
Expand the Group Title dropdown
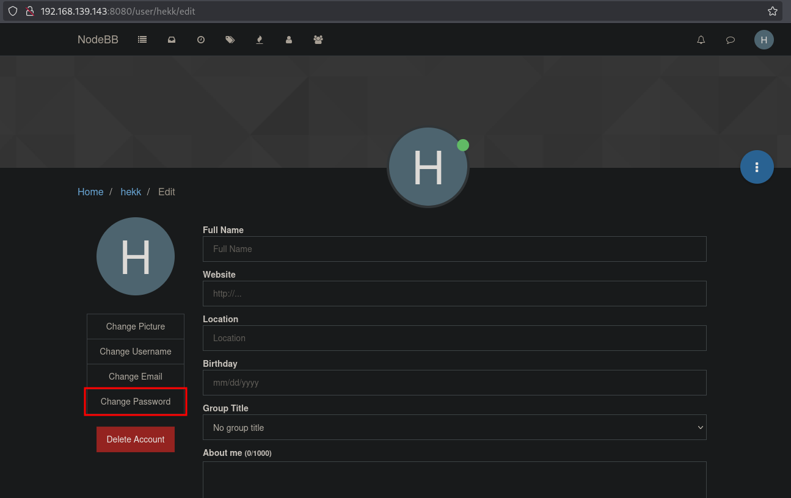[454, 428]
